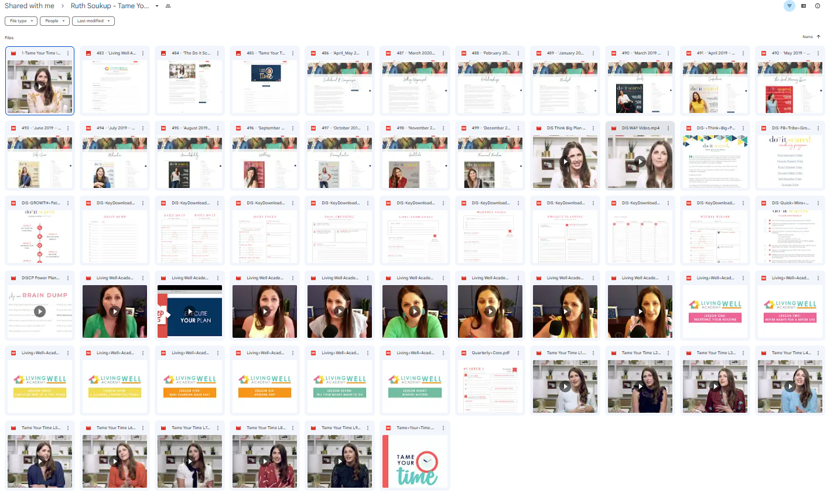
Task: Select file name 498 - 'November 2
Action: [416, 128]
